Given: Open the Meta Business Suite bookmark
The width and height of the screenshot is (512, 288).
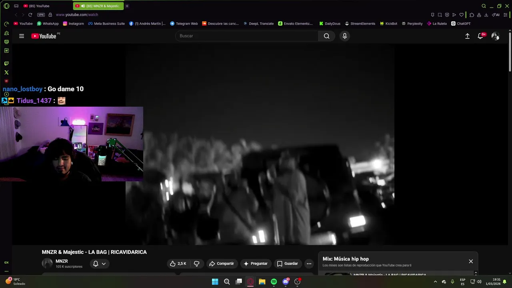Looking at the screenshot, I should [x=106, y=24].
